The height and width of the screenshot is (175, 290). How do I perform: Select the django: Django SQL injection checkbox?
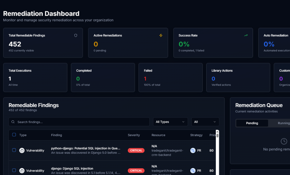click(x=14, y=170)
